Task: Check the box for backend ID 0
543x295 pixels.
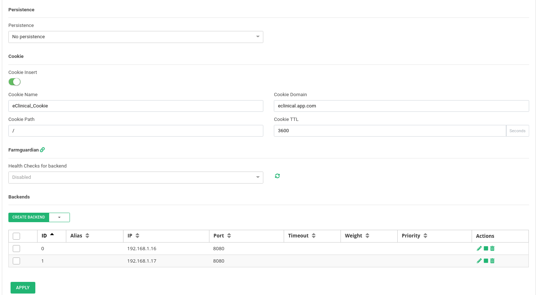Action: [16, 249]
